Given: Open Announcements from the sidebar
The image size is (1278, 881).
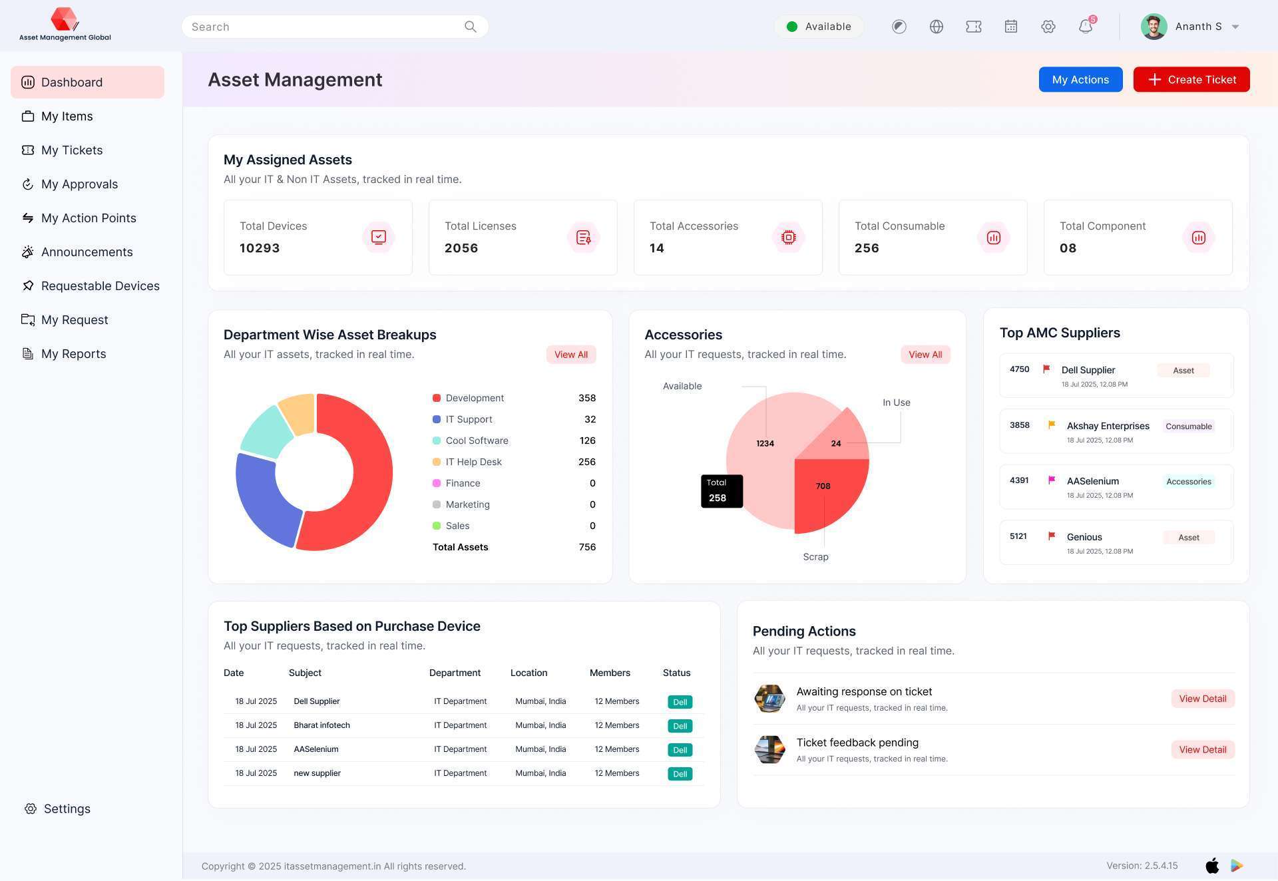Looking at the screenshot, I should click(x=87, y=252).
